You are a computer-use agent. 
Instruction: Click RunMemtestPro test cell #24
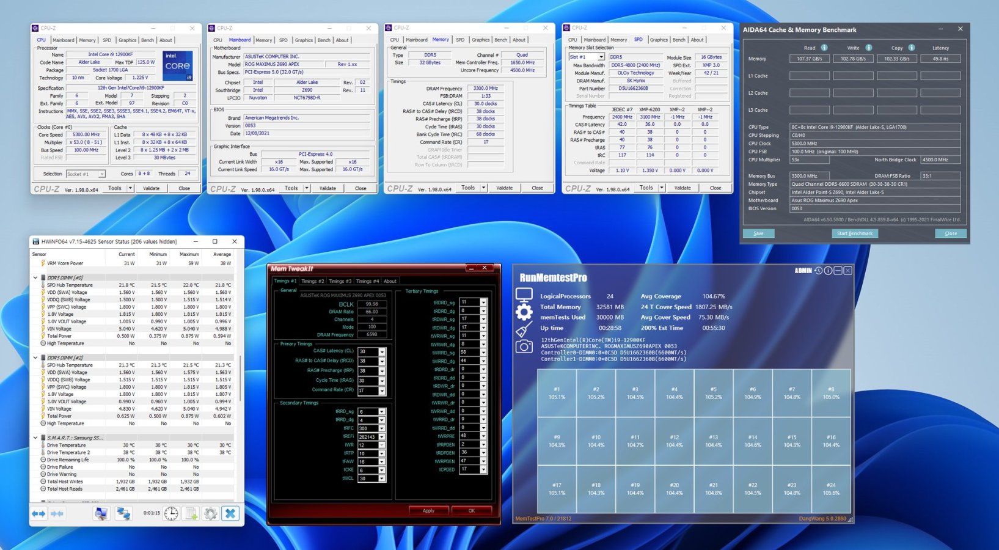tap(831, 489)
